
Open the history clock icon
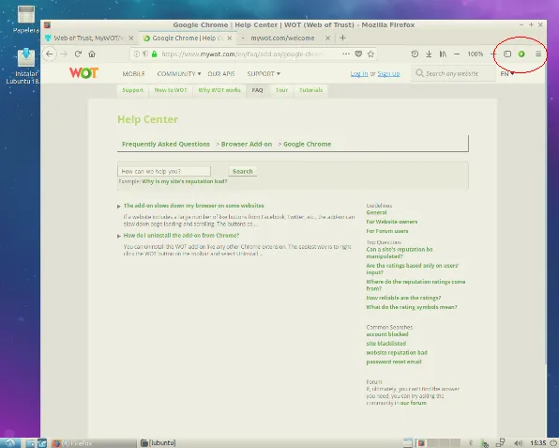click(415, 54)
